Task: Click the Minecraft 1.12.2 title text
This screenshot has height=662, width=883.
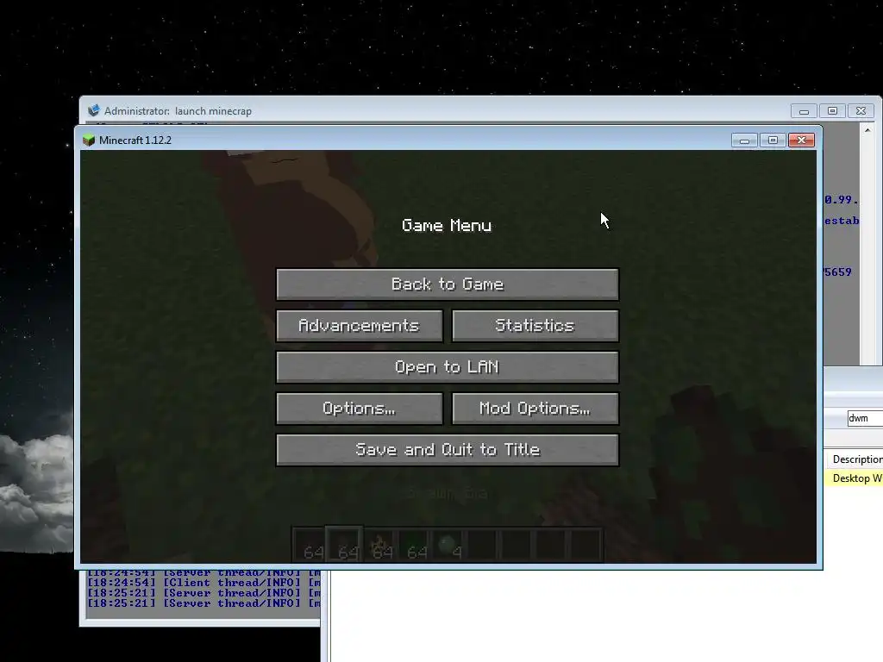Action: [x=135, y=141]
